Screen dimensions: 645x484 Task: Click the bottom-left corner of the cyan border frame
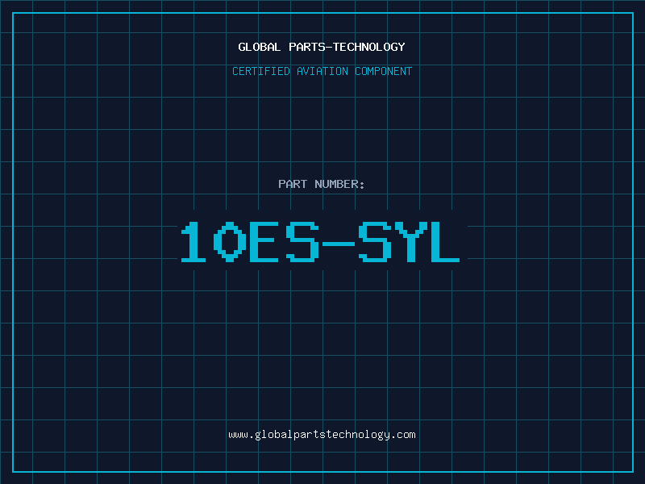[13, 471]
